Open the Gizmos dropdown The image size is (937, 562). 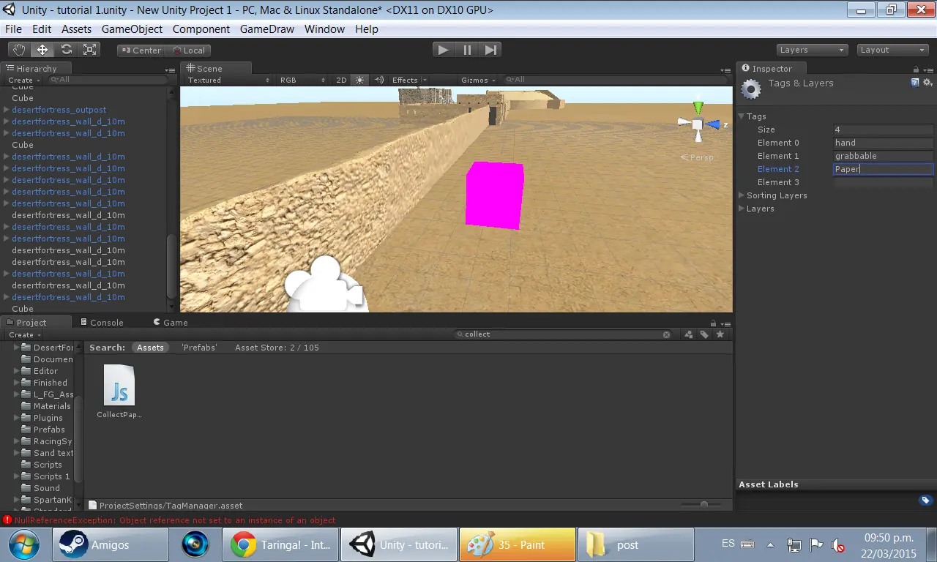point(479,80)
